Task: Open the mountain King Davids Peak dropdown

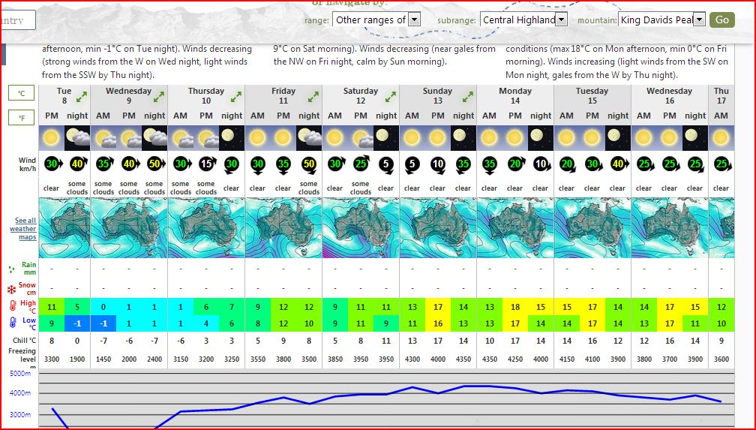Action: pos(662,20)
